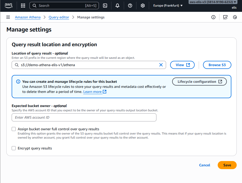Open the AWS services grid menu
Viewport: 242px width, 183px height.
(23, 6)
